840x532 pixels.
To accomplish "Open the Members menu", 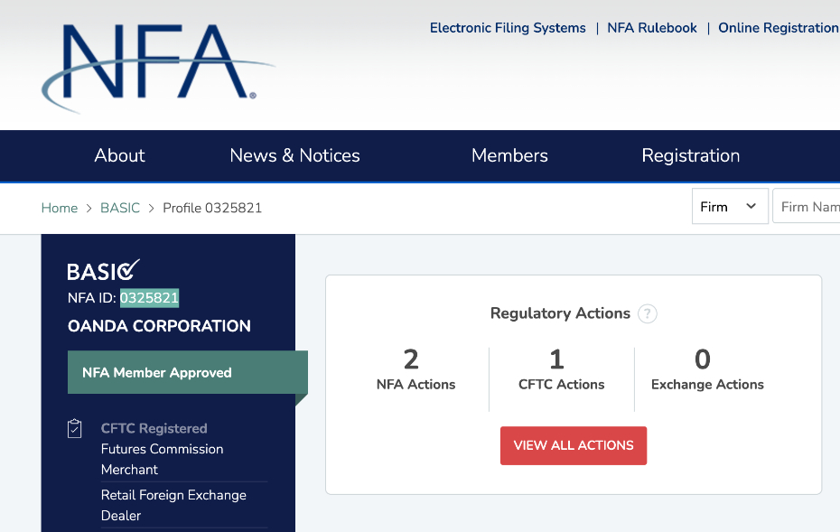I will pos(509,155).
